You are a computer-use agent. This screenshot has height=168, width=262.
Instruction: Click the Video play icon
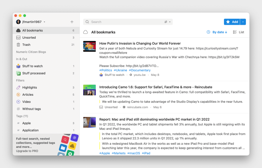point(18,102)
